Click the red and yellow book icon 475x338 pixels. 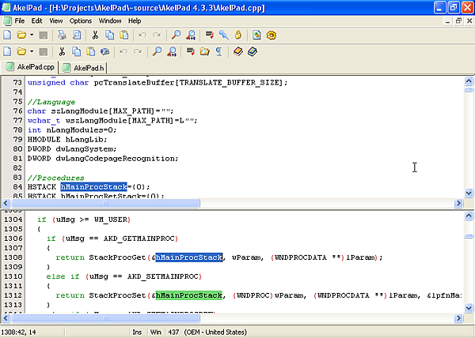tap(238, 51)
